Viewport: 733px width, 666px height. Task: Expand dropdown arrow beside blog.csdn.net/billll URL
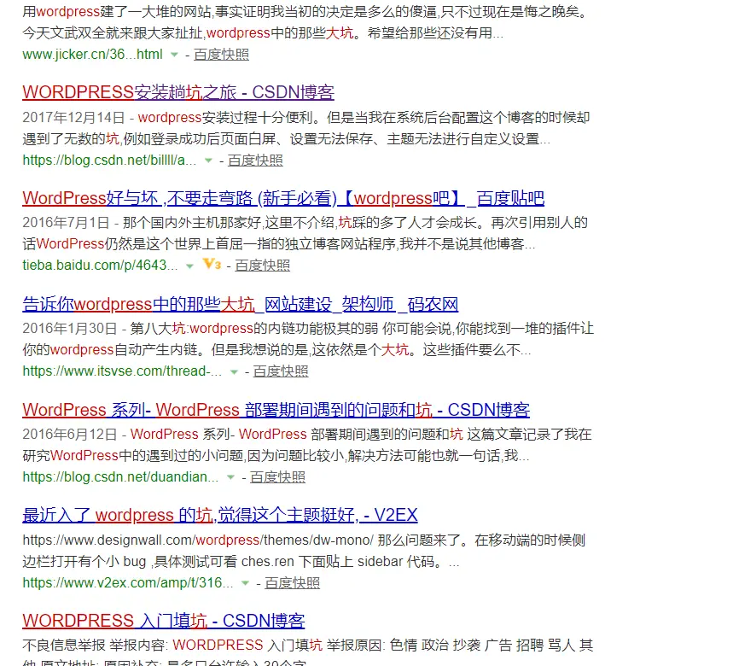[x=208, y=161]
